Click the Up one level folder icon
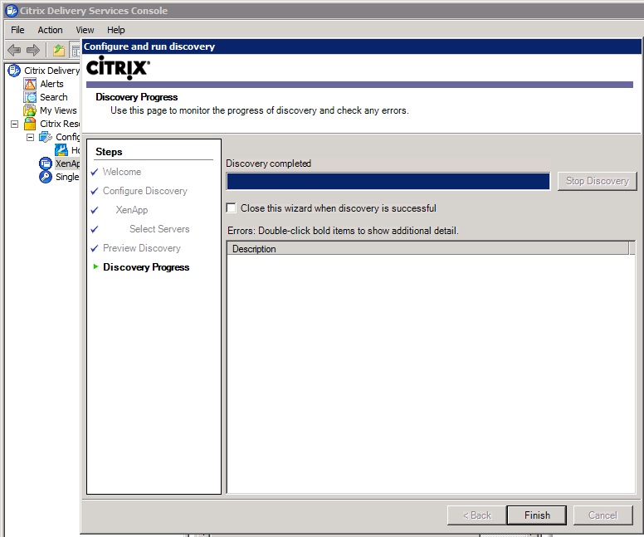Screen dimensions: 644x537 pos(59,50)
